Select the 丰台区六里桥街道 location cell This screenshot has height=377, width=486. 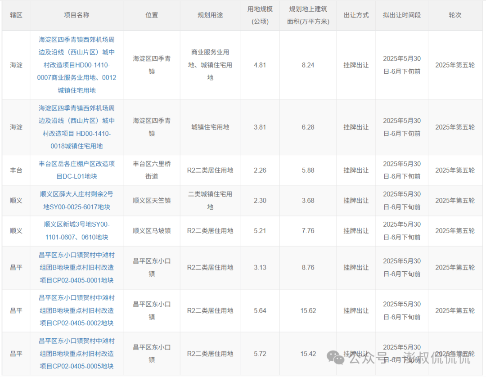(x=152, y=170)
